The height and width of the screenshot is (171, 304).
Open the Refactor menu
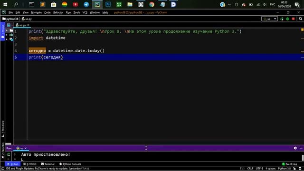(58, 12)
